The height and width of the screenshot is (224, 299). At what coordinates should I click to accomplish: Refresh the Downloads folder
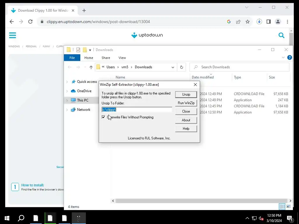tap(182, 67)
